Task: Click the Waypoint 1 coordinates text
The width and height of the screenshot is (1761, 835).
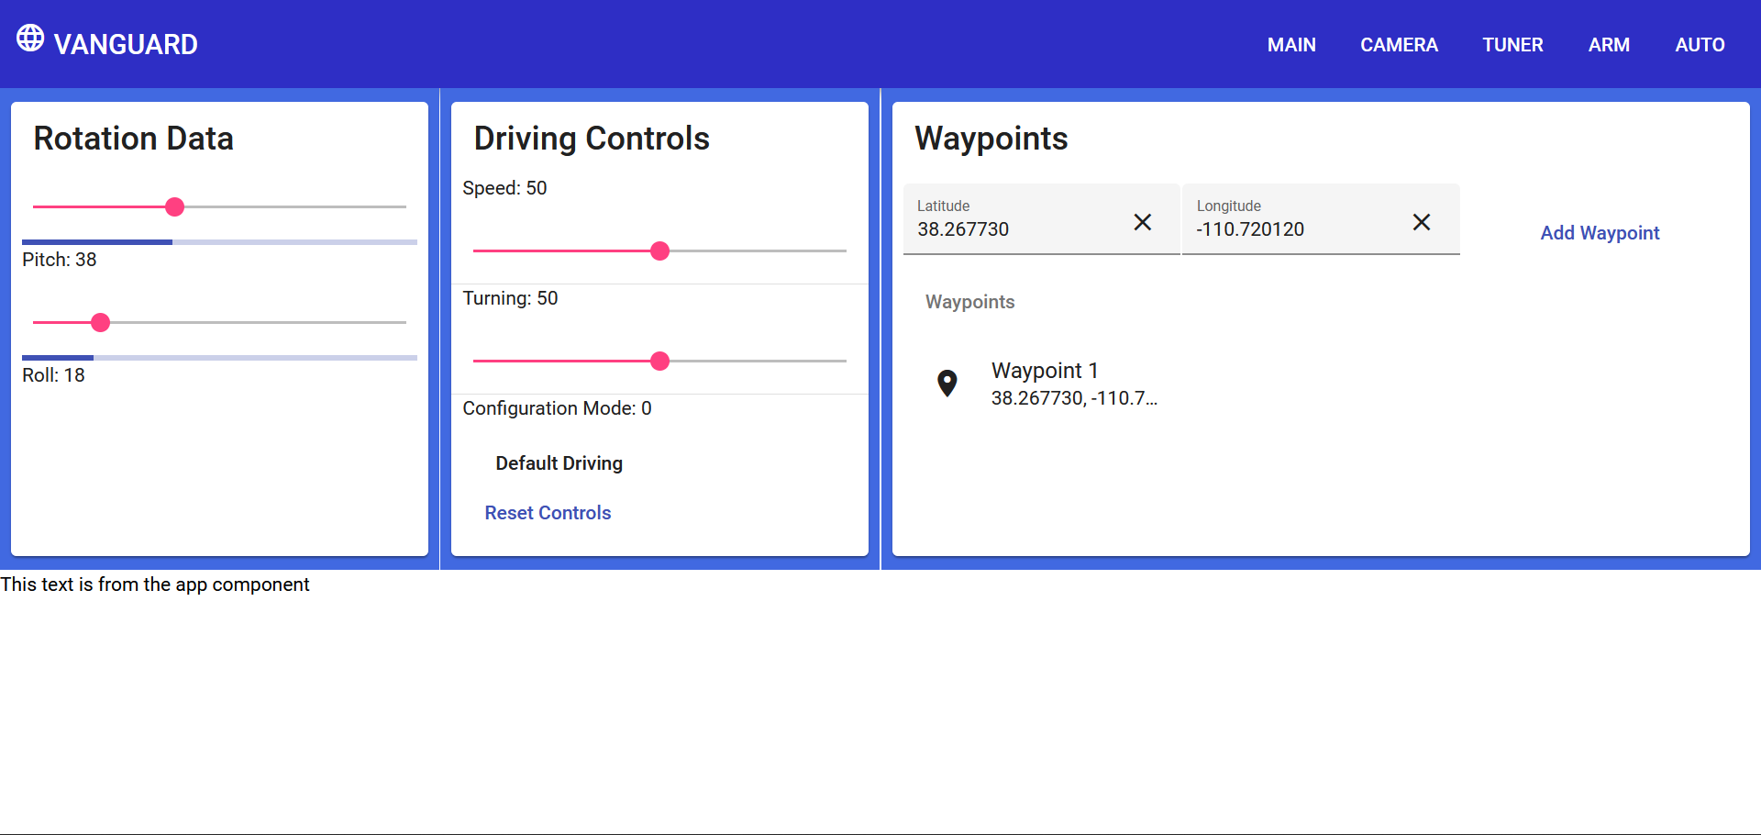Action: coord(1074,398)
